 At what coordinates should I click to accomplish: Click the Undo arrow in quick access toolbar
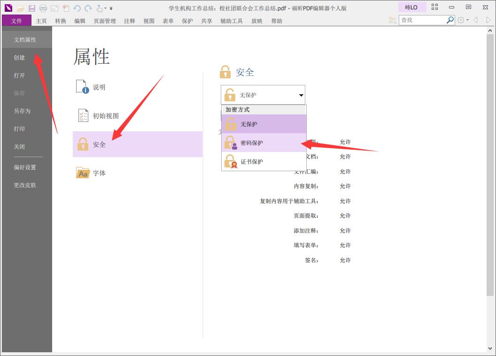tap(77, 8)
